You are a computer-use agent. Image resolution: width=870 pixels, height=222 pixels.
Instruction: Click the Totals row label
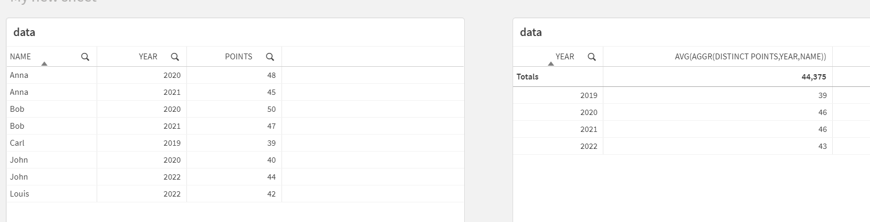[527, 77]
